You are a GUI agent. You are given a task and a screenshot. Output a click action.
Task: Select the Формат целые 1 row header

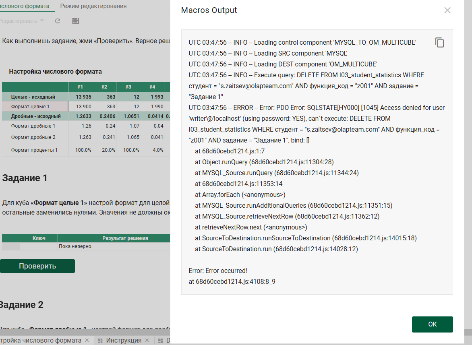(x=35, y=107)
